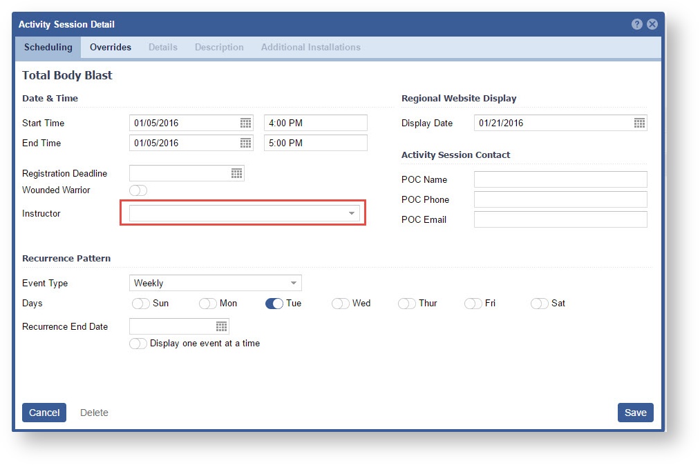Switch to the Overrides tab

tap(111, 47)
